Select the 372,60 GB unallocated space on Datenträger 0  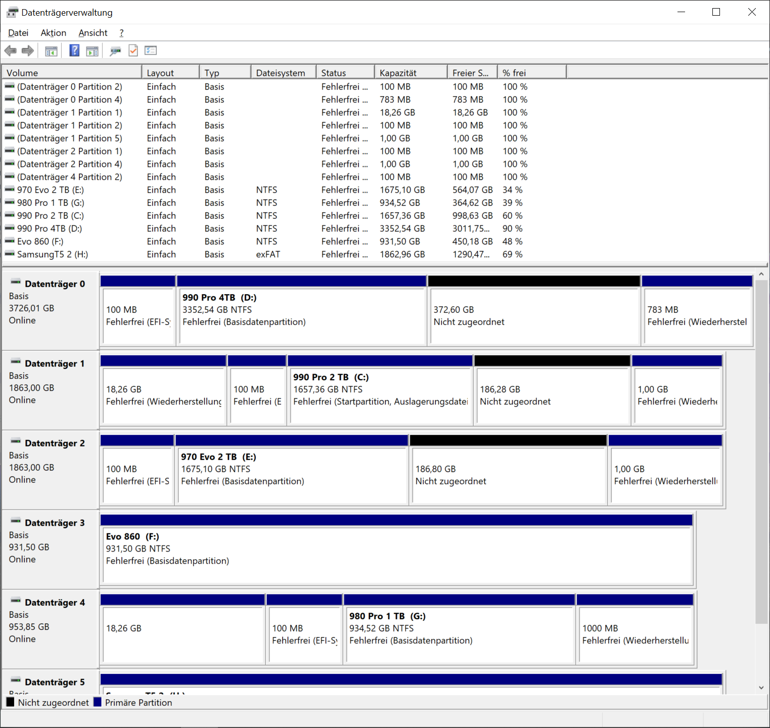(x=534, y=316)
